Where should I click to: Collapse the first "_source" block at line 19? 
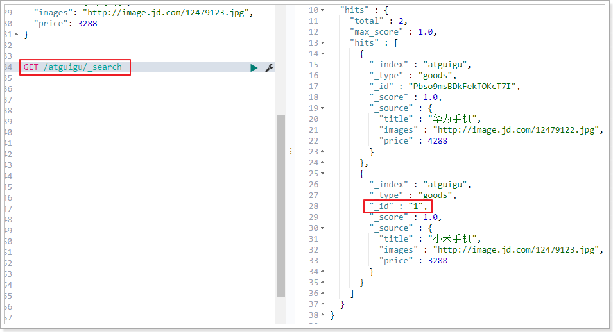click(322, 108)
